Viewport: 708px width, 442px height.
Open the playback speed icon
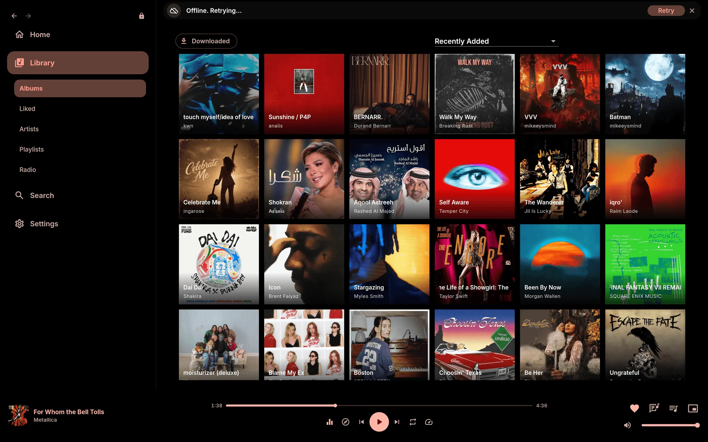tap(429, 422)
